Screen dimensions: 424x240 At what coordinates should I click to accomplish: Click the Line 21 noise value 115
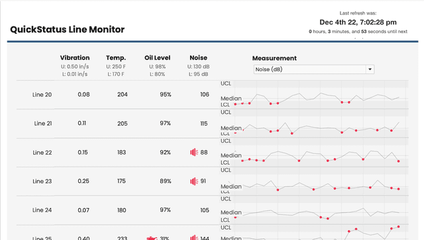204,124
